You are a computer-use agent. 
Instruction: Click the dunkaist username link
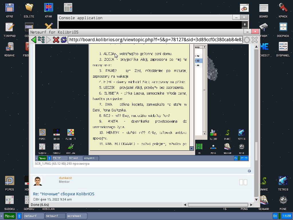pyautogui.click(x=65, y=178)
